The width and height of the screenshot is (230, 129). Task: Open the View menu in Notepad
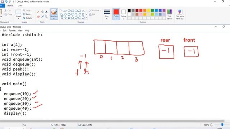click(20, 30)
